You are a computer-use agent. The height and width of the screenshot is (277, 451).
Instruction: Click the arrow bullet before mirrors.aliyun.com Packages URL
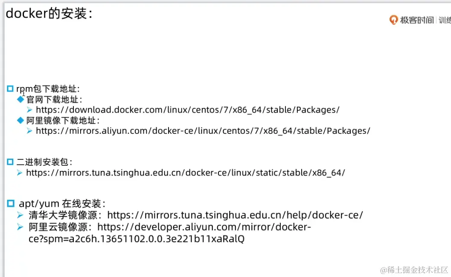point(29,131)
